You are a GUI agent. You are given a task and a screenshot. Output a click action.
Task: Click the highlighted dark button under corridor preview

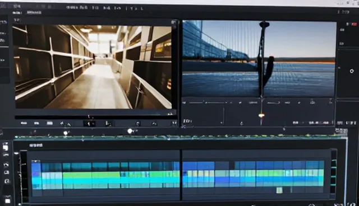coord(90,124)
